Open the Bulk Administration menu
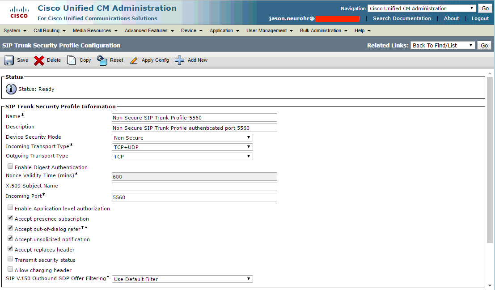The width and height of the screenshot is (495, 290). (x=324, y=30)
